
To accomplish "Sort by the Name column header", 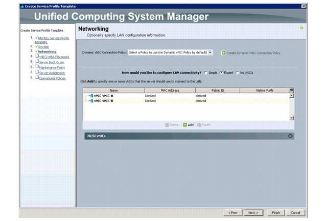I will pos(114,90).
